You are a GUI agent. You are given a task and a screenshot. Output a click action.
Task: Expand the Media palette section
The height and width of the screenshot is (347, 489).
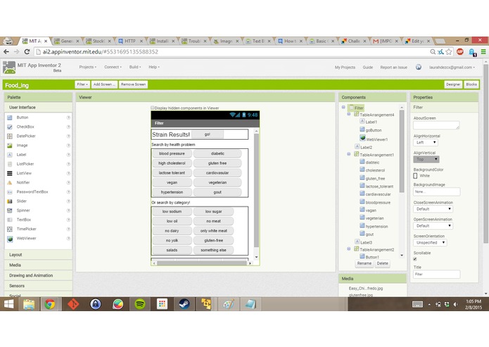pos(39,265)
